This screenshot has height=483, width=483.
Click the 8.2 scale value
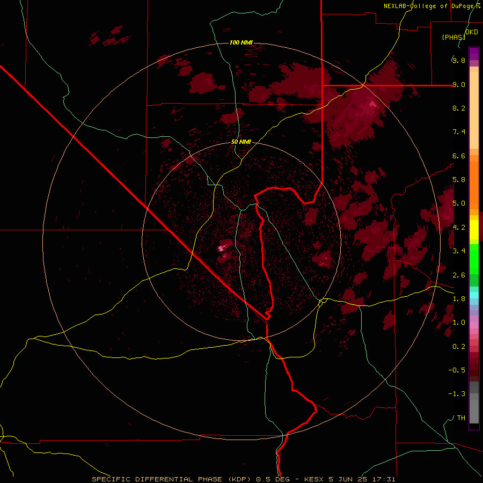(459, 108)
